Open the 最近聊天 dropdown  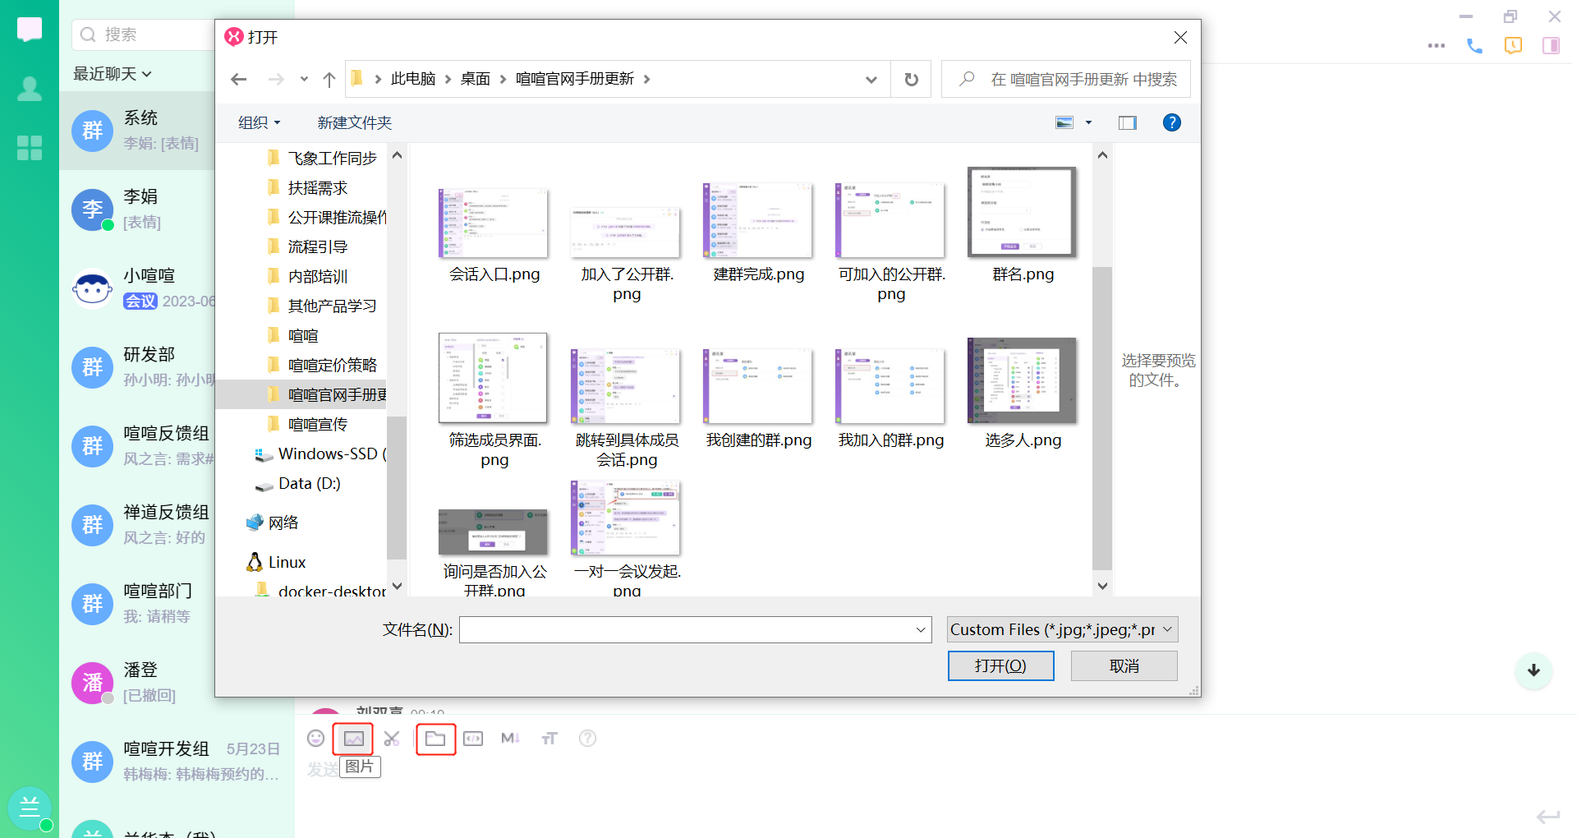tap(113, 74)
